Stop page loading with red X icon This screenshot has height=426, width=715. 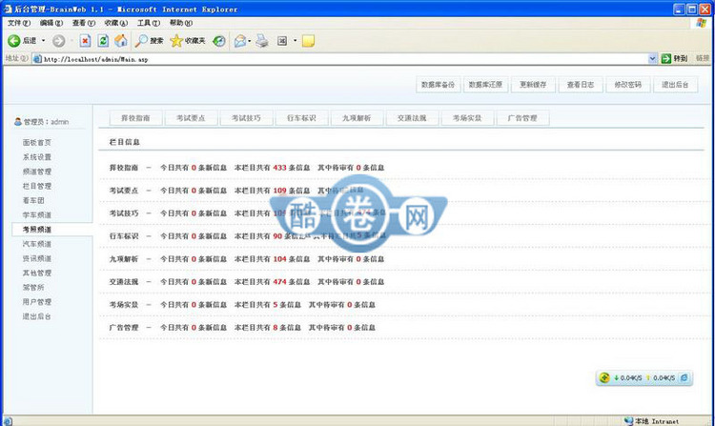pyautogui.click(x=85, y=41)
